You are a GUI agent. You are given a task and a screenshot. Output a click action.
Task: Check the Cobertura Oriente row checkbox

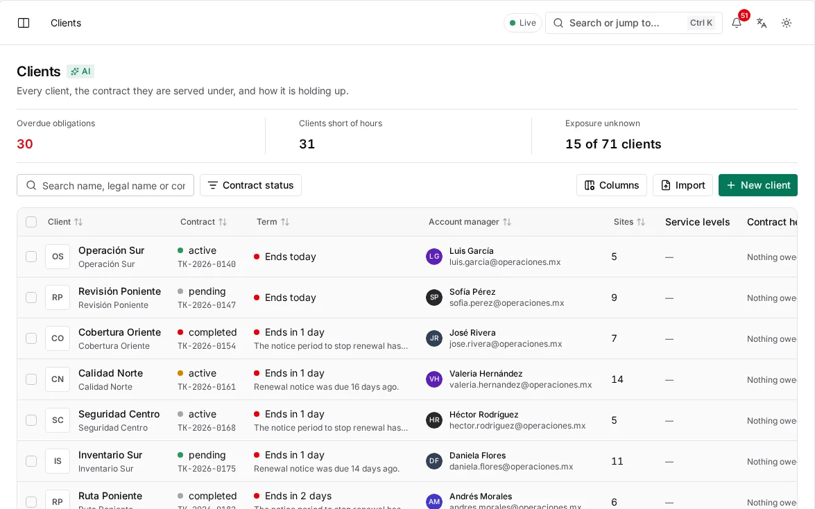[x=31, y=338]
